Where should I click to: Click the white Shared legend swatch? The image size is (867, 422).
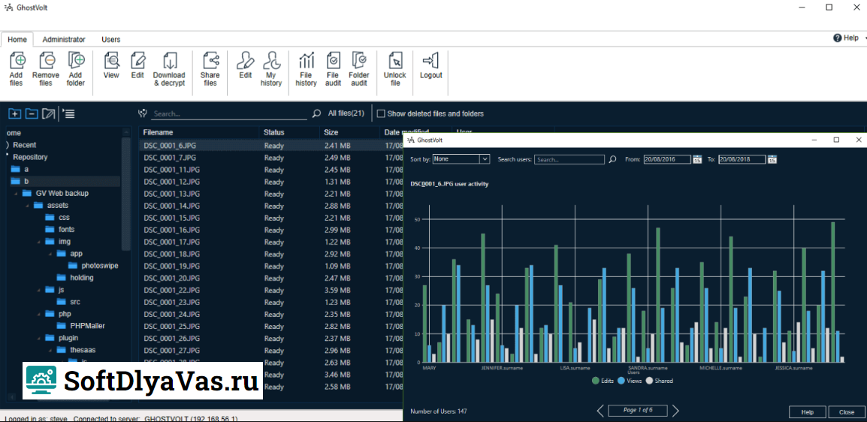(x=650, y=381)
